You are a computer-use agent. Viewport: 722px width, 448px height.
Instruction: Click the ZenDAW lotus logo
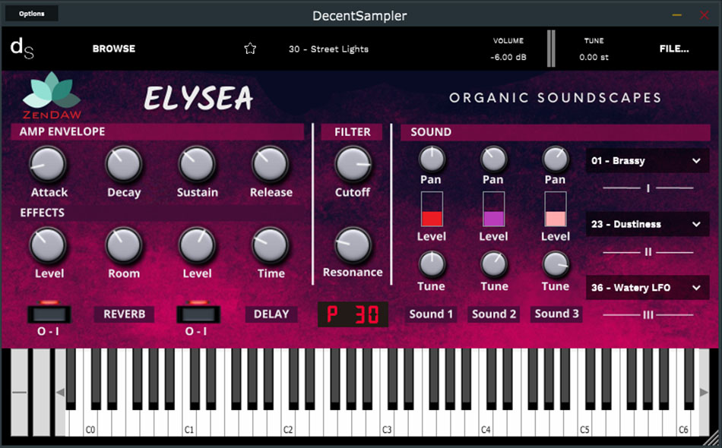coord(52,95)
